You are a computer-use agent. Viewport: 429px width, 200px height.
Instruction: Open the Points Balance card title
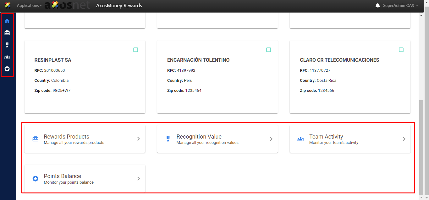tap(62, 176)
